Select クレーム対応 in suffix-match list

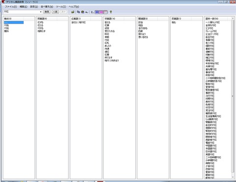coord(211,31)
